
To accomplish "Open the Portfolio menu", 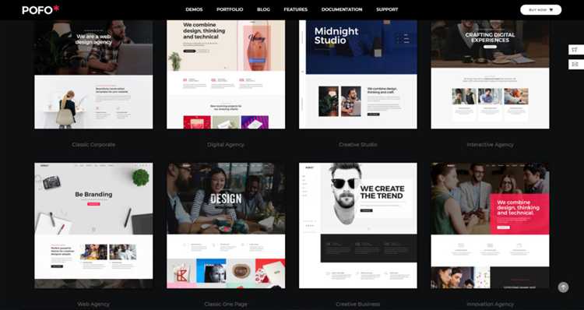I will pos(230,9).
